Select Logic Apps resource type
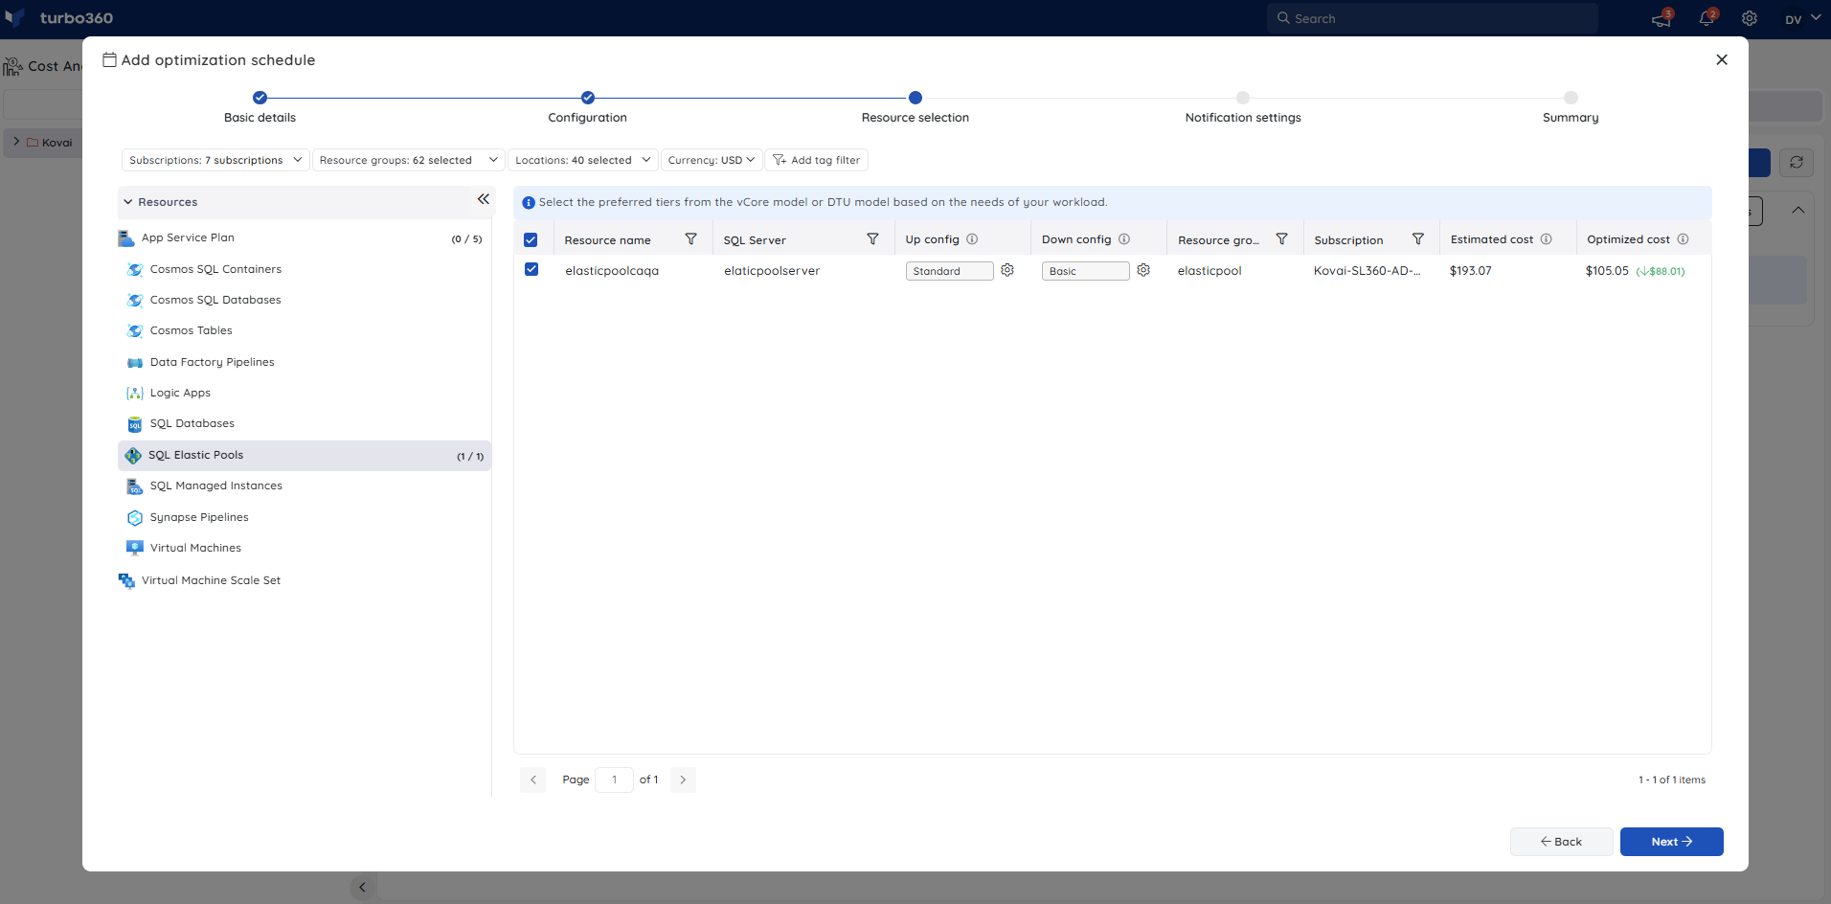Viewport: 1831px width, 904px height. pos(305,393)
